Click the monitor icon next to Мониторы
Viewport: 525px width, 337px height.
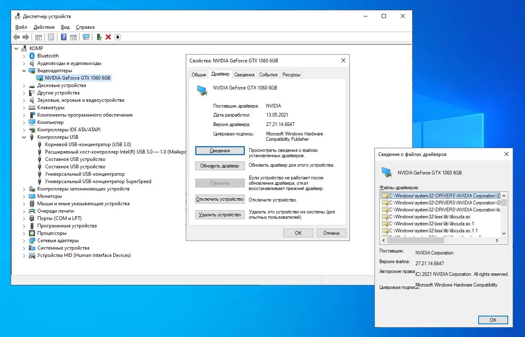(32, 196)
